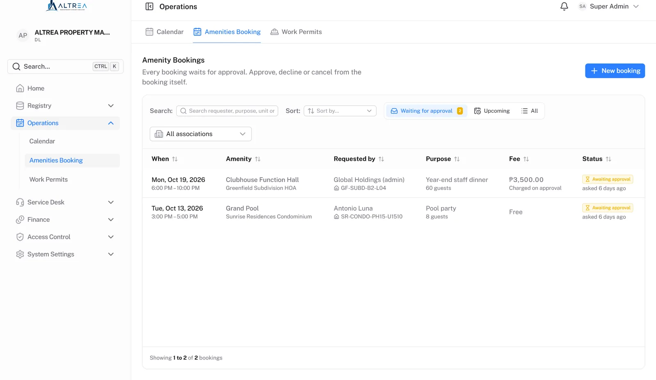This screenshot has height=380, width=656.
Task: Click the SA user avatar
Action: (582, 7)
